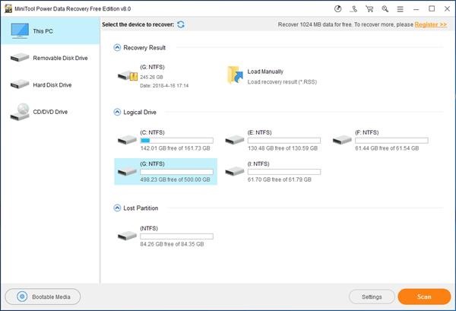Collapse the Lost Partition section
Viewport: 456px width, 311px height.
[x=117, y=208]
